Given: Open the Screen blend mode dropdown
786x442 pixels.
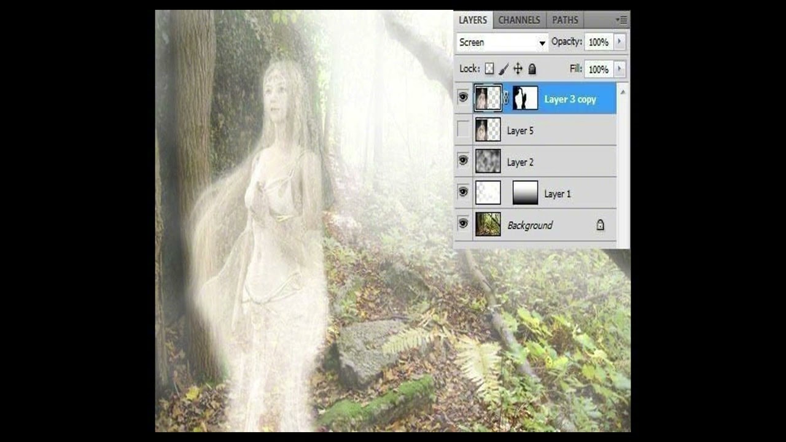Looking at the screenshot, I should [502, 42].
